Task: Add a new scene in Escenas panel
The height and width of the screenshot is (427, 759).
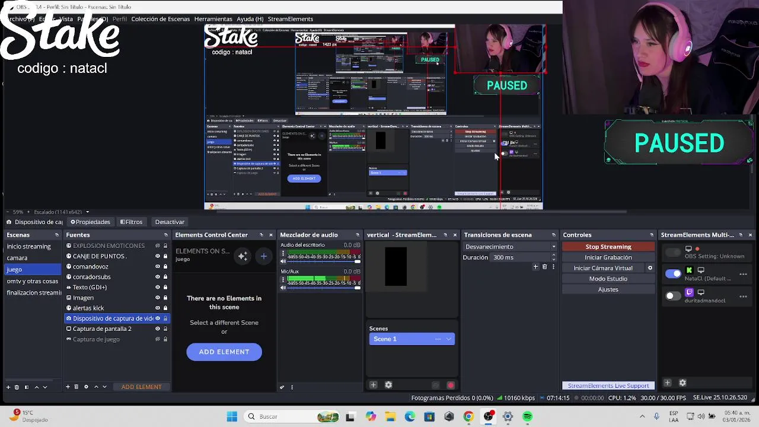Action: (x=8, y=387)
